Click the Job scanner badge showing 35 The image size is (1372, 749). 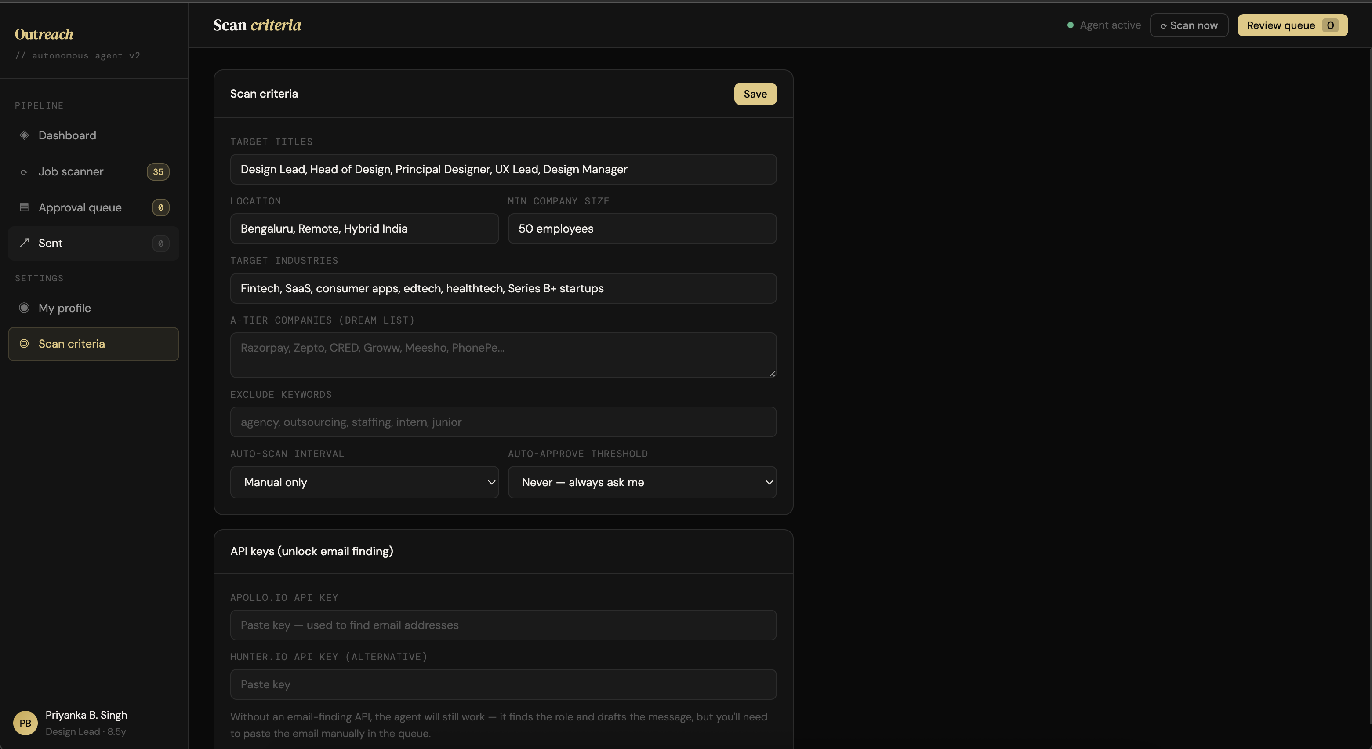coord(158,171)
